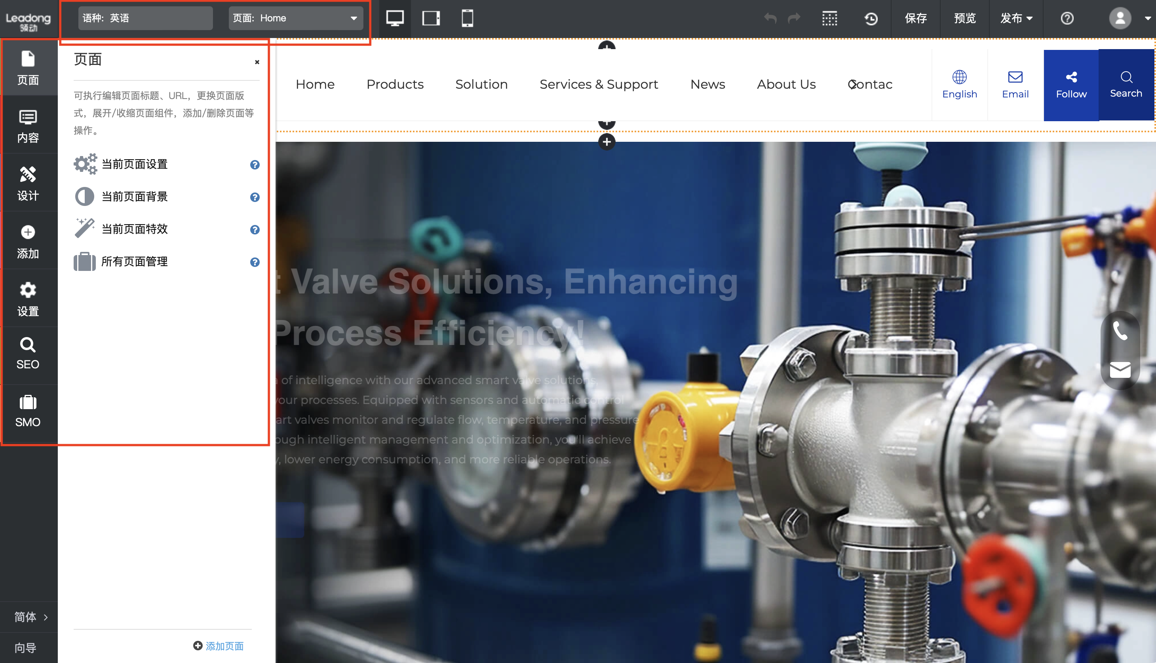Viewport: 1156px width, 663px height.
Task: Expand the 页面 Home page dropdown
Action: (296, 18)
